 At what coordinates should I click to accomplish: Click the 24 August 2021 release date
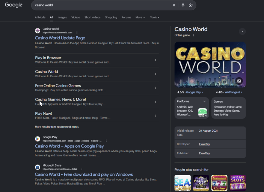click(x=208, y=130)
